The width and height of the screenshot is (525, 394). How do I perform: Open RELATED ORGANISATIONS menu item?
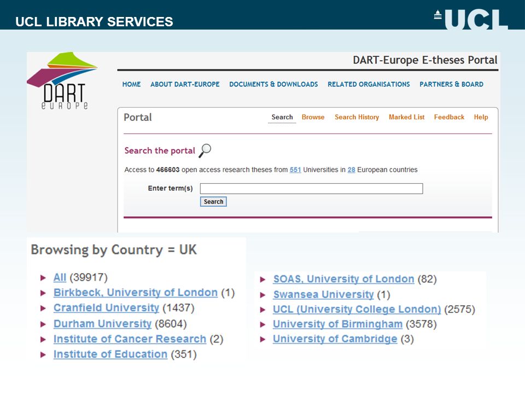[369, 84]
